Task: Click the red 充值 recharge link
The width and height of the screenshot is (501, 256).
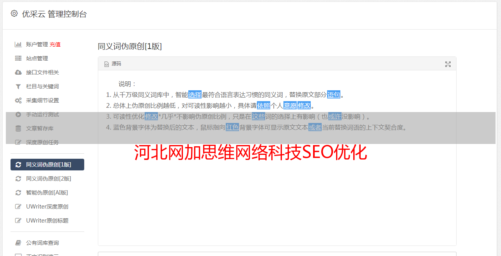Action: coord(55,44)
